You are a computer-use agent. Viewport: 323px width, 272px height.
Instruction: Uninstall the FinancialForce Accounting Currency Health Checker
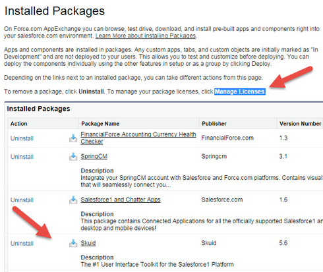pyautogui.click(x=22, y=138)
